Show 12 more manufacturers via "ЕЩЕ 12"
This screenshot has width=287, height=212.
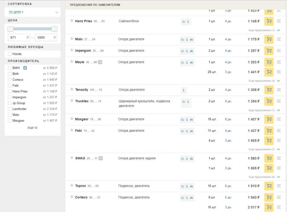click(33, 128)
